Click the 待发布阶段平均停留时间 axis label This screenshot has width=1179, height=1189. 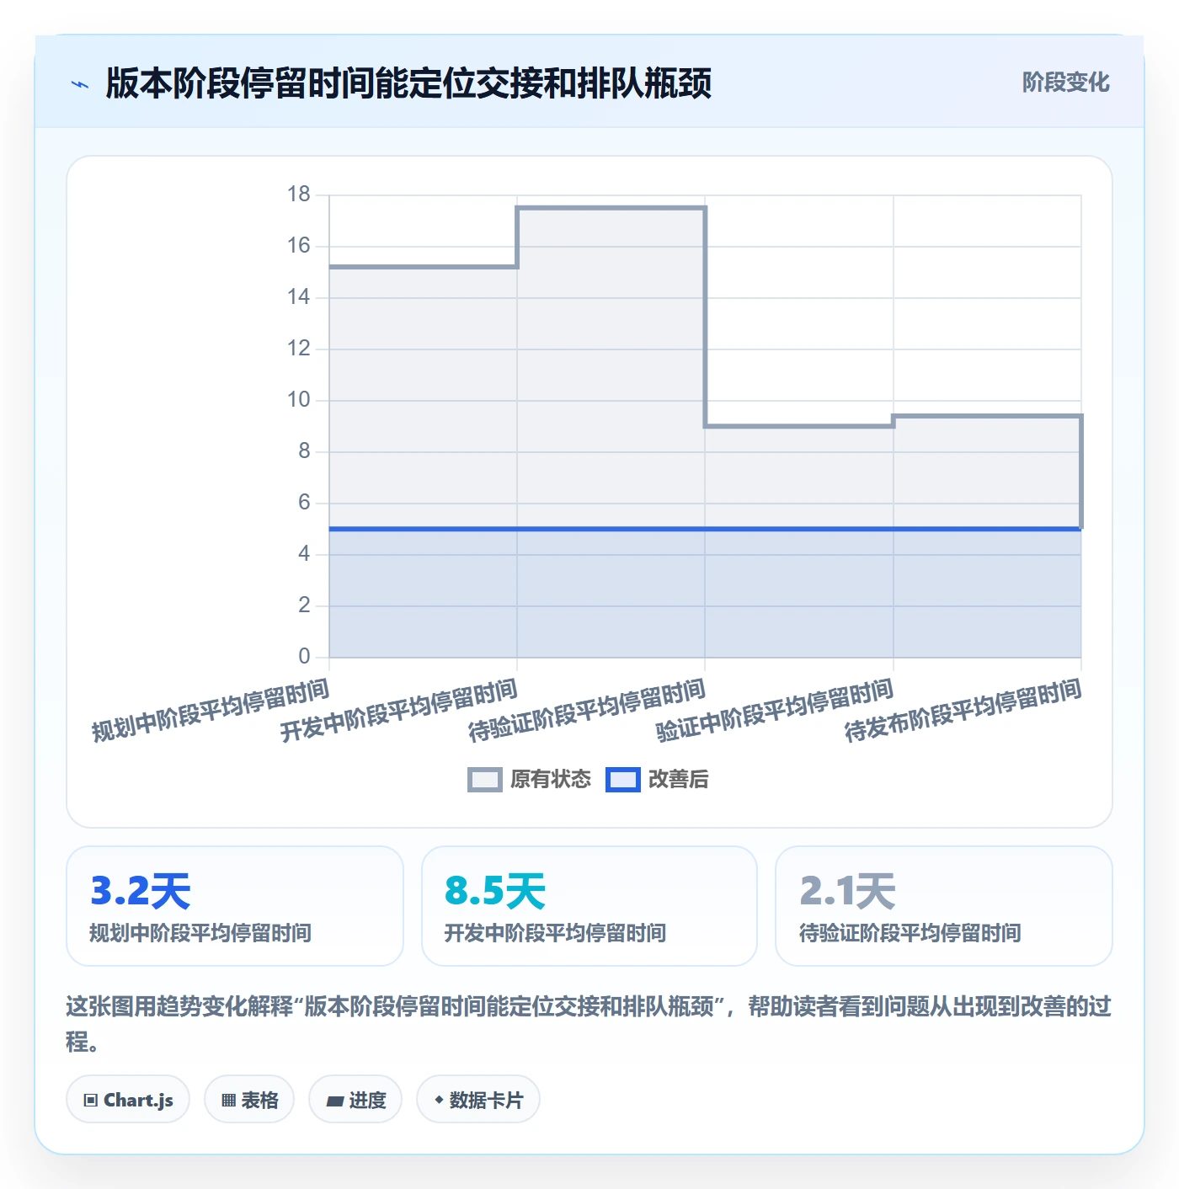[x=963, y=712]
